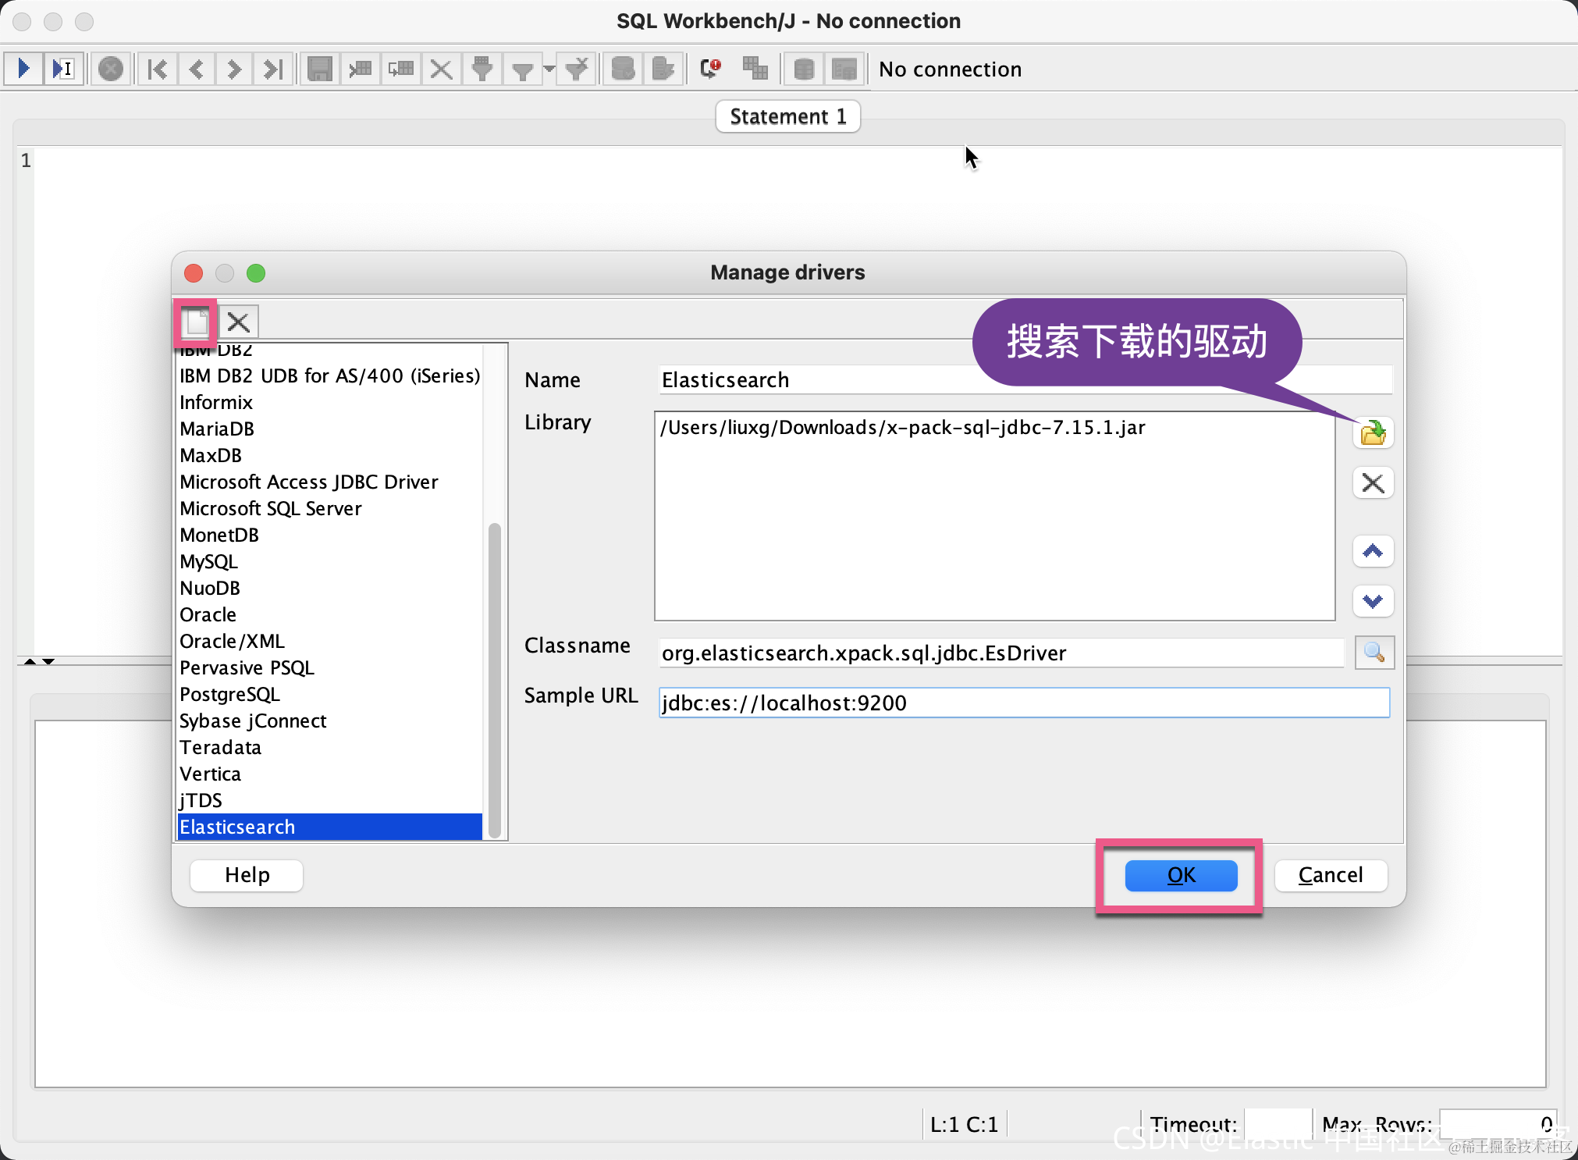The image size is (1578, 1160).
Task: Focus the Sample URL input field
Action: coord(1023,703)
